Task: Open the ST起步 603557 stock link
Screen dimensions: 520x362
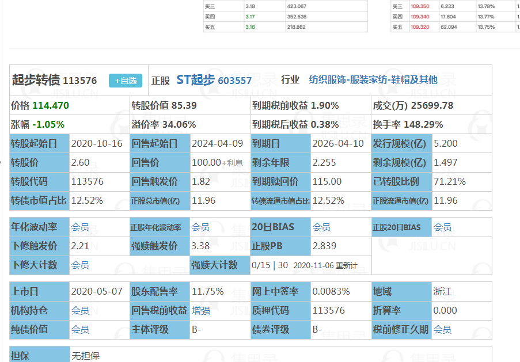Action: coord(214,80)
